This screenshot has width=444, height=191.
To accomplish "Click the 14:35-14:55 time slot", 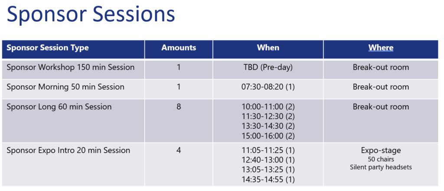I will click(268, 179).
